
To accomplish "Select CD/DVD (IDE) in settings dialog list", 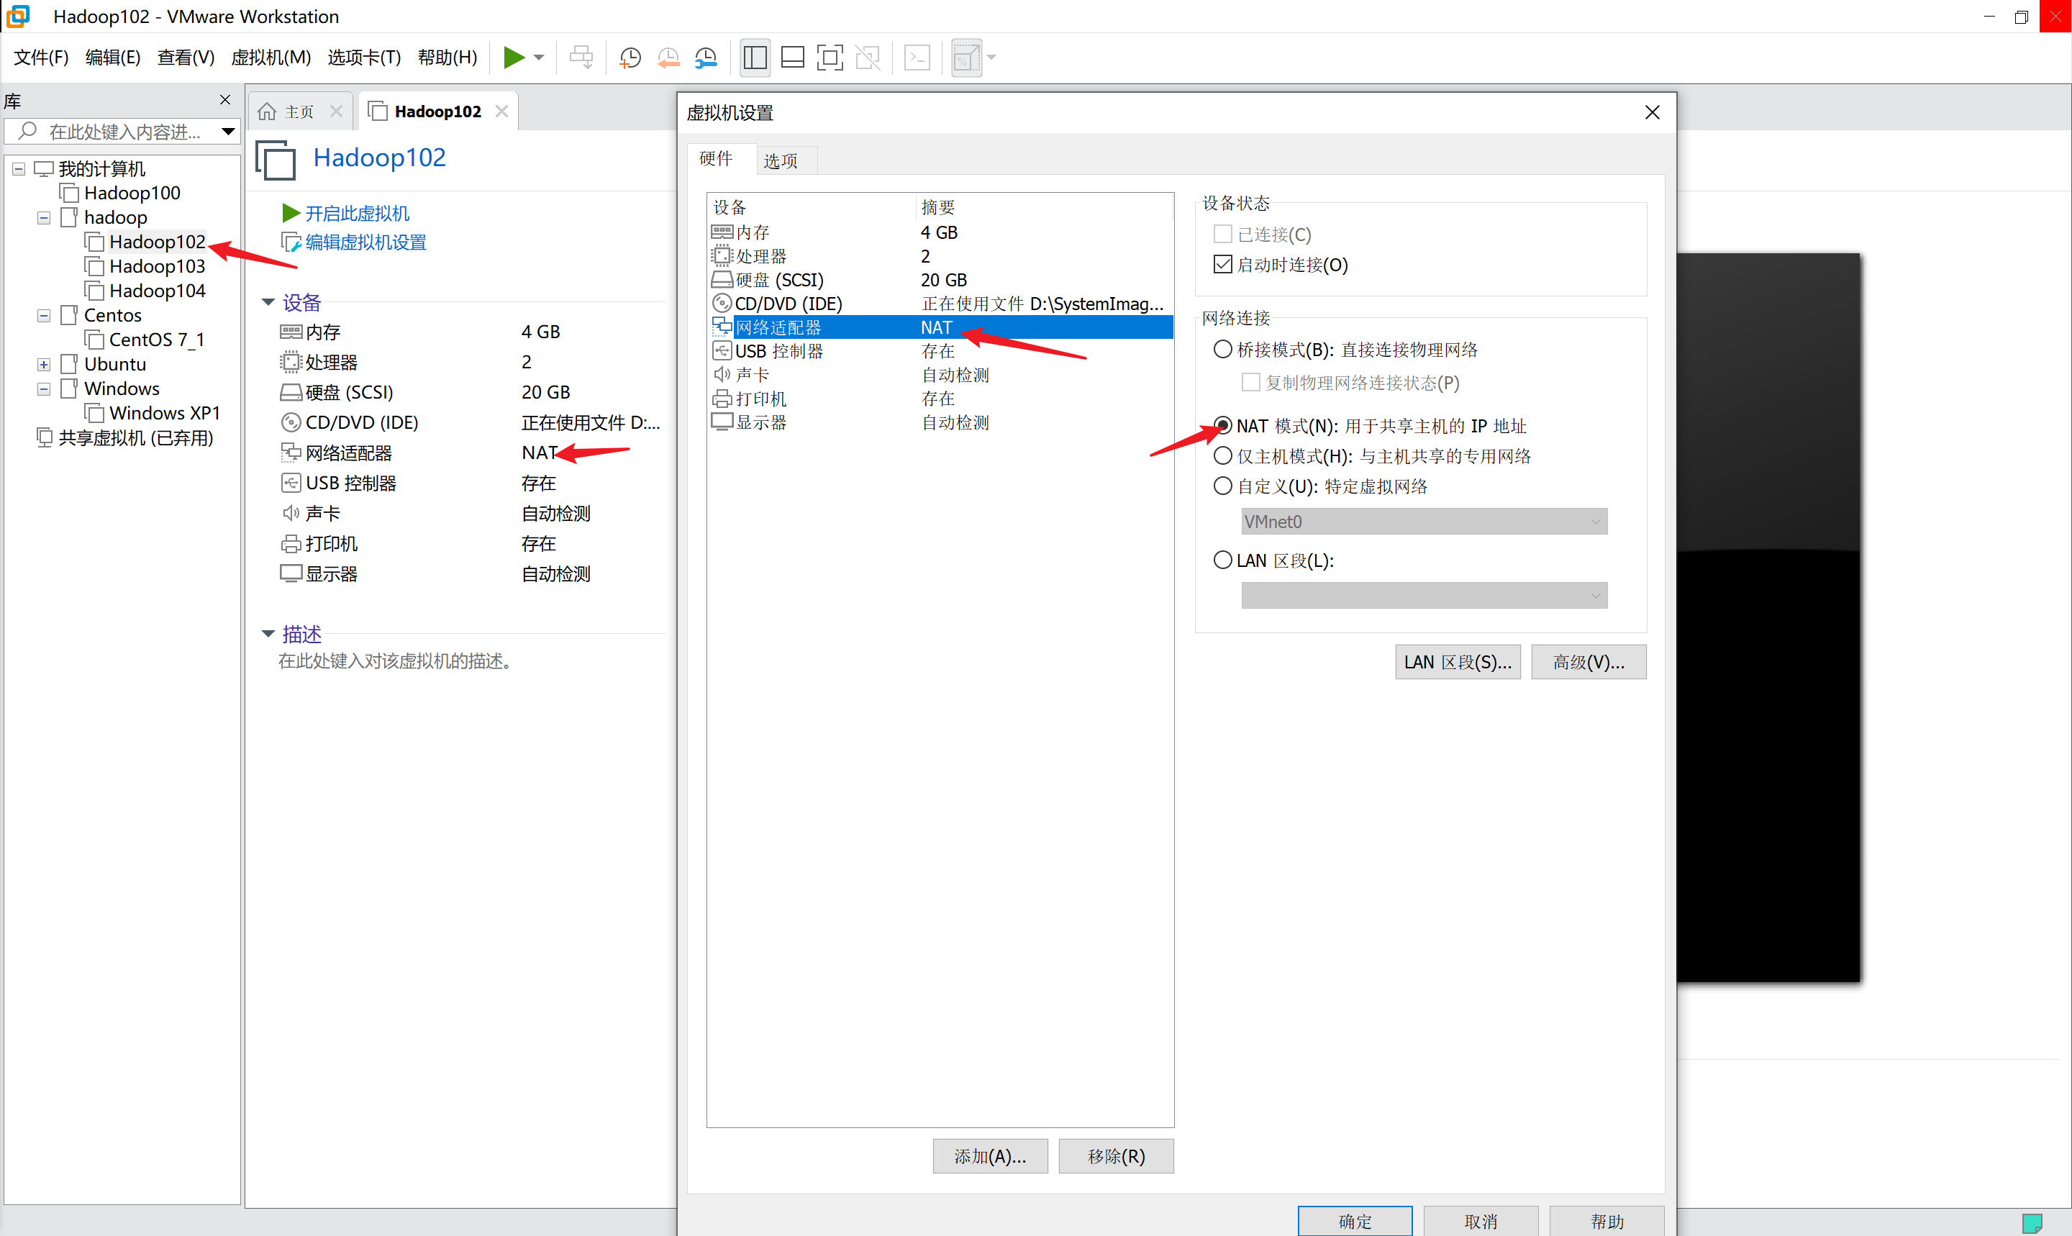I will pos(940,304).
